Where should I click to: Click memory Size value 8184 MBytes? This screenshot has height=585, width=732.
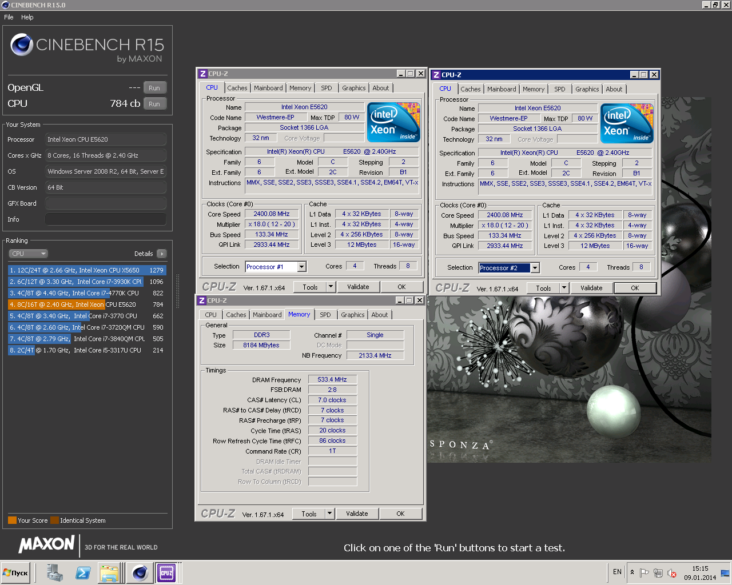(261, 345)
